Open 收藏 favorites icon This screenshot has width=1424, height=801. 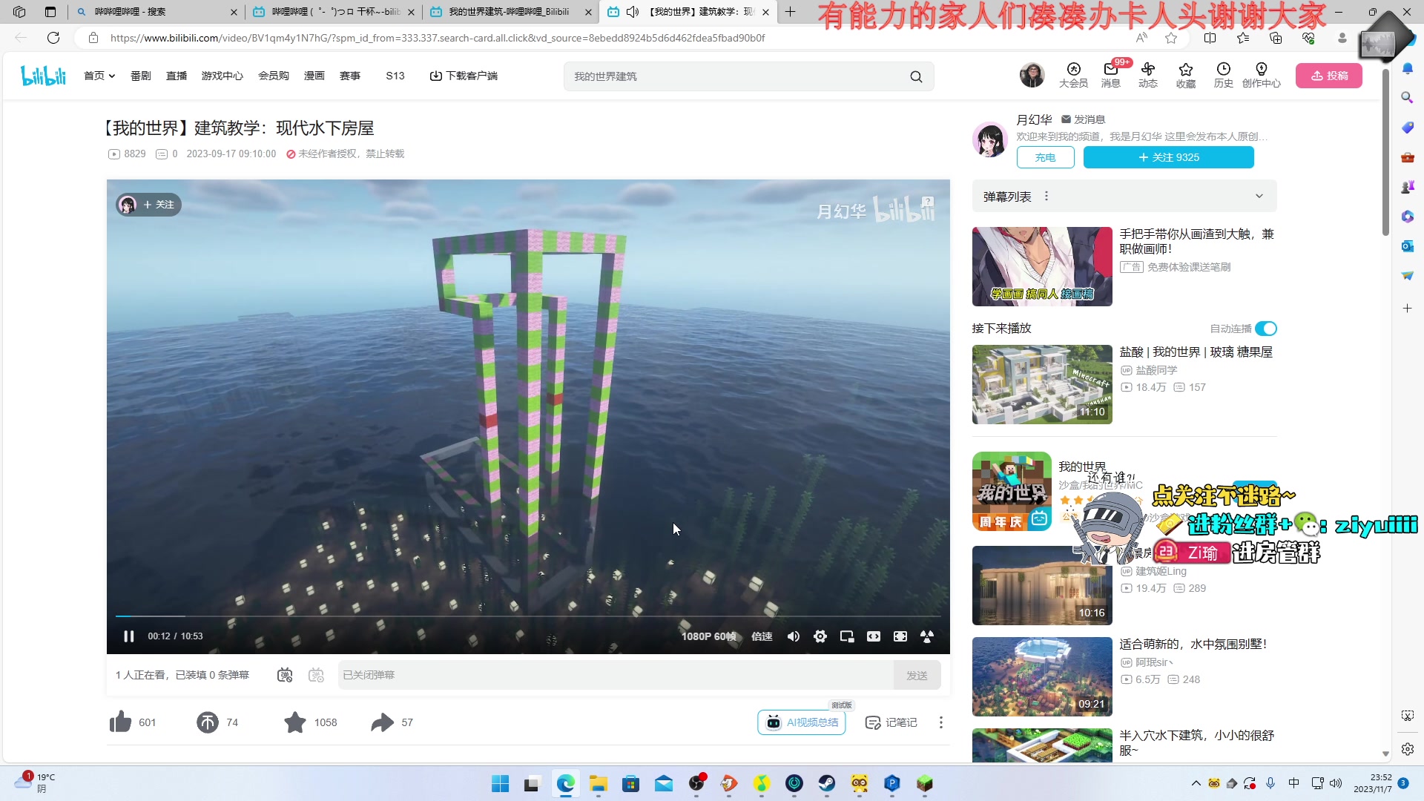[1186, 75]
